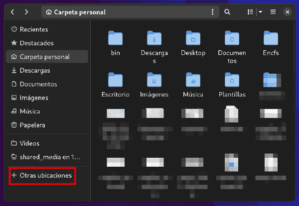Switch to list view
299x206 pixels.
250,12
